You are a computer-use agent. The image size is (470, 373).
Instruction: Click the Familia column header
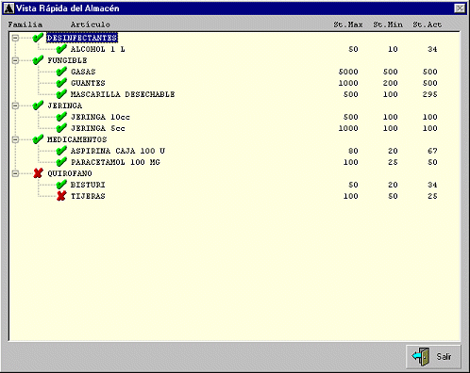tap(25, 24)
